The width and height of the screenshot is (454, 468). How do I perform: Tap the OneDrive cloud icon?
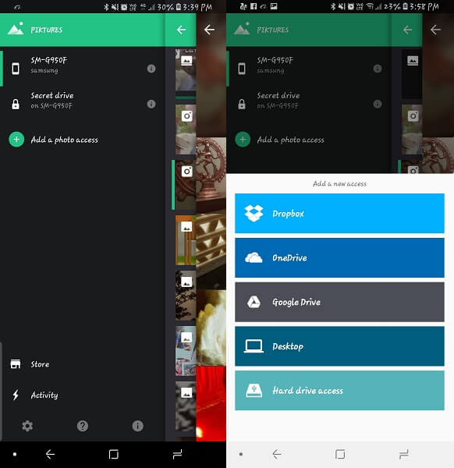click(x=254, y=257)
